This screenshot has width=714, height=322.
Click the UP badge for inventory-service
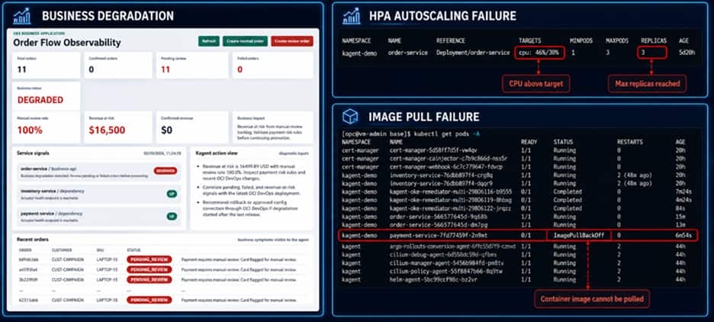(x=171, y=194)
